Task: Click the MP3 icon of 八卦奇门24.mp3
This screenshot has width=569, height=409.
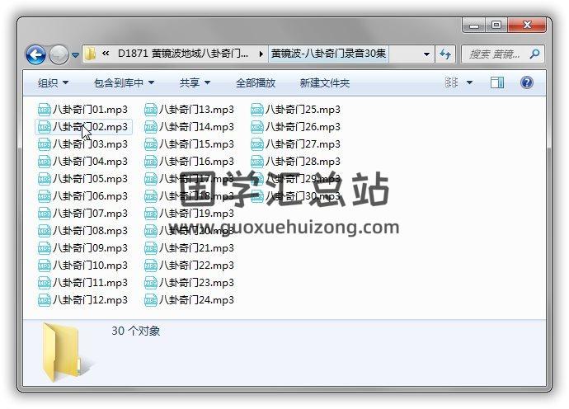Action: coord(151,300)
